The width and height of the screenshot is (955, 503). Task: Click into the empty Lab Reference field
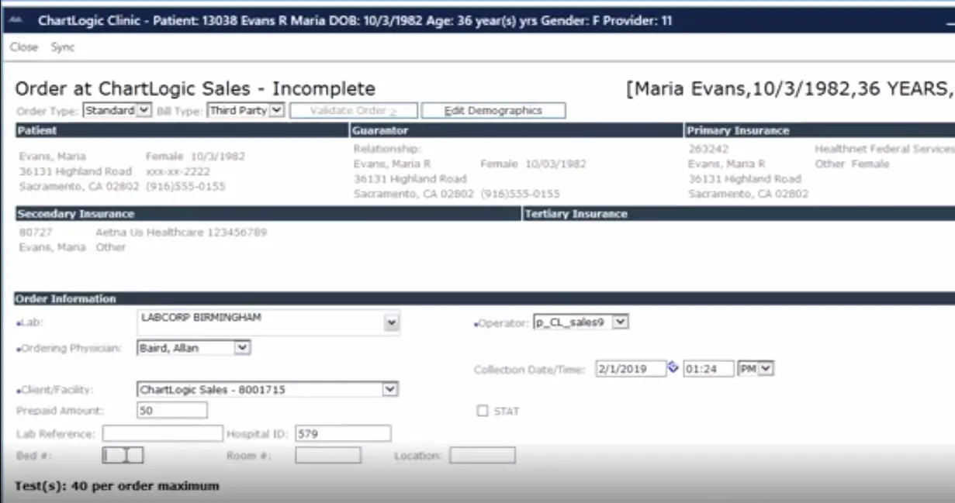[163, 434]
